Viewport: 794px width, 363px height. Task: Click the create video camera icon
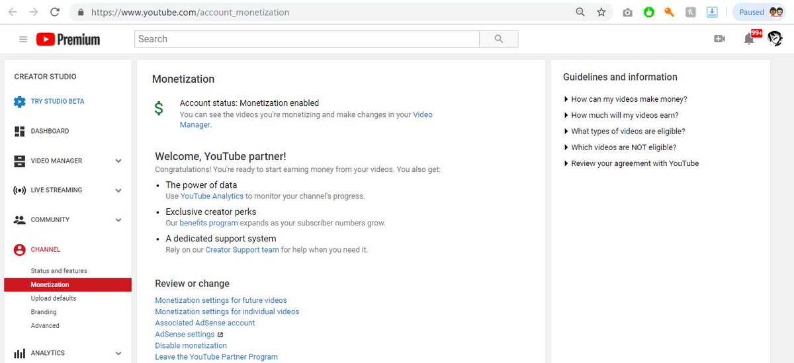point(720,39)
